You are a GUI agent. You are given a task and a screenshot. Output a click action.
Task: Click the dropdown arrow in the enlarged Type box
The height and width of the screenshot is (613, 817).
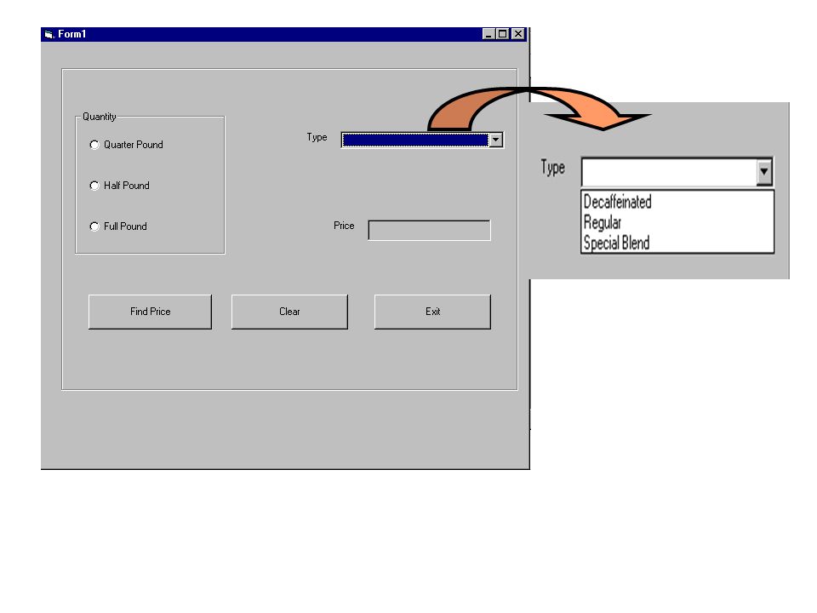(764, 171)
